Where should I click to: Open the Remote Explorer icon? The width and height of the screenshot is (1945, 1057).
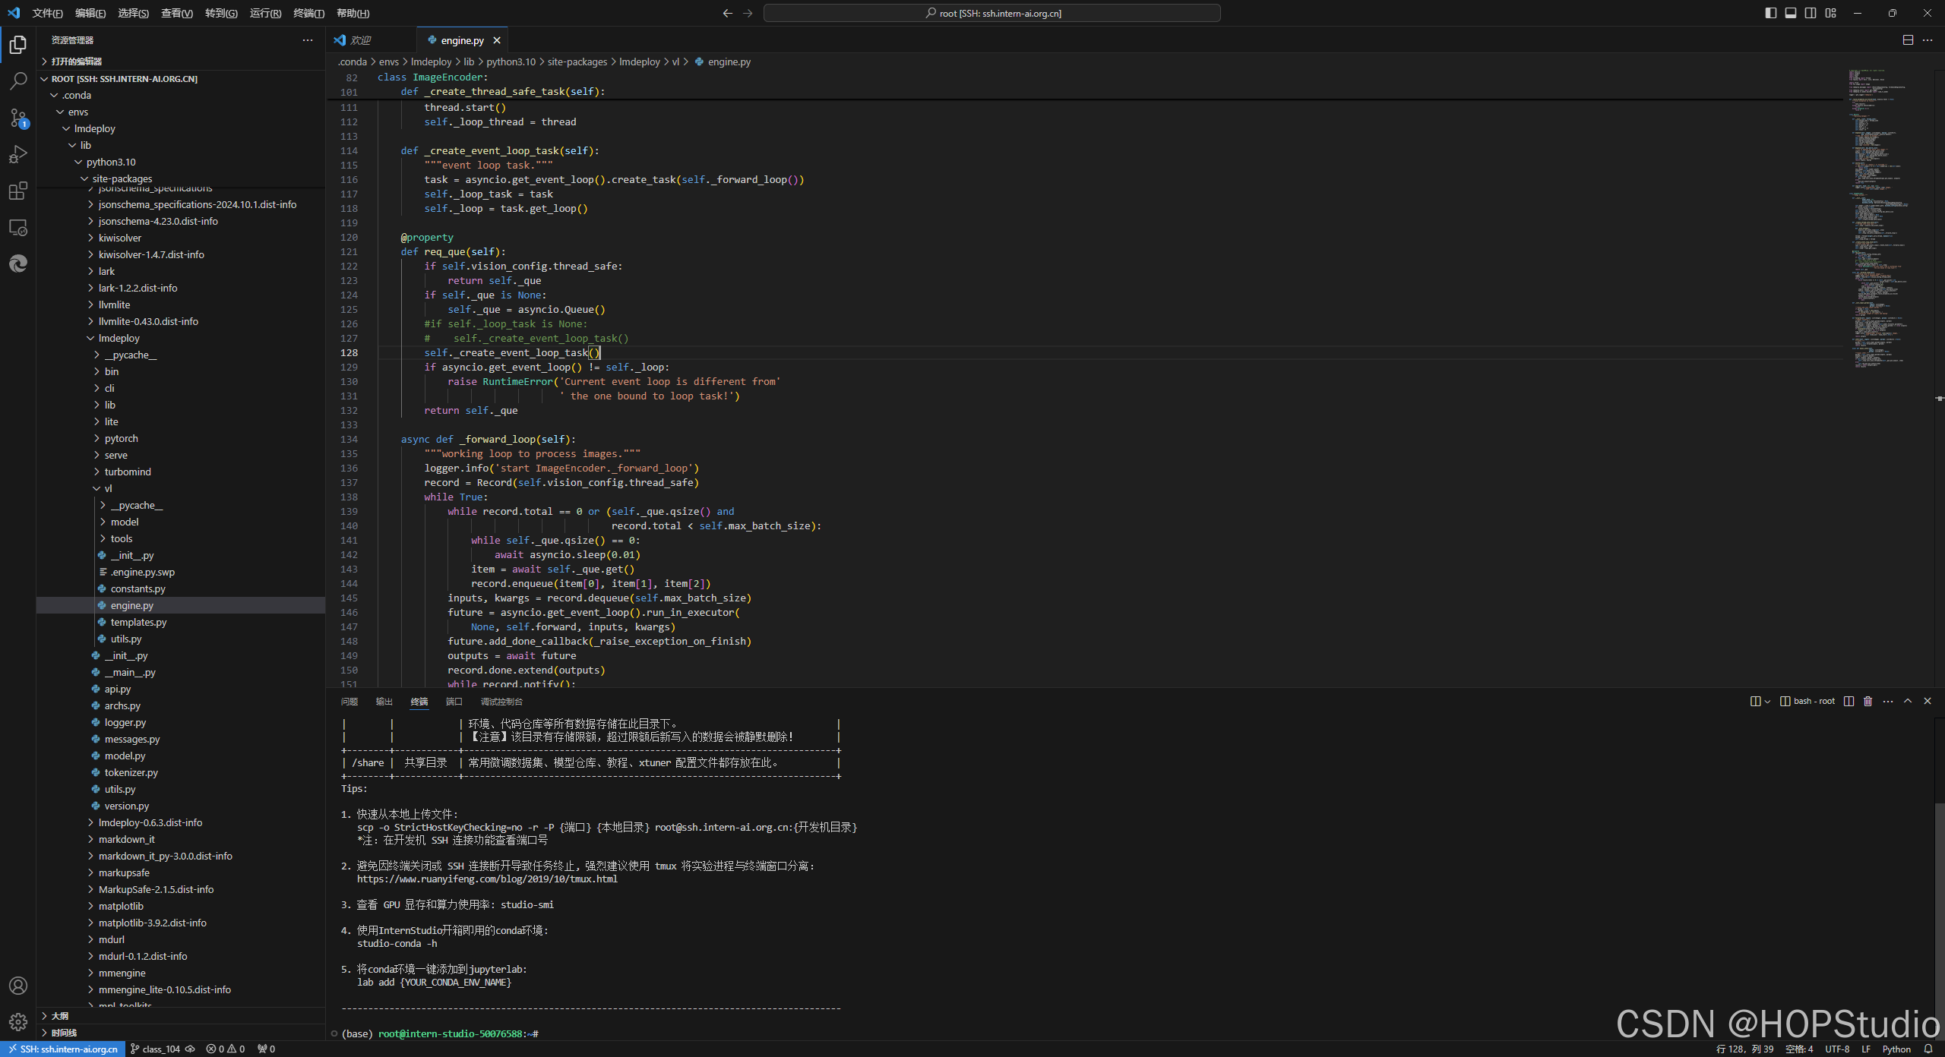pos(17,227)
